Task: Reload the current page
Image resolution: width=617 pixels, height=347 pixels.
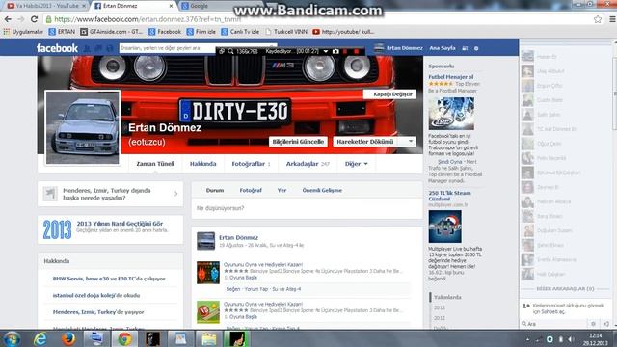Action: point(35,19)
